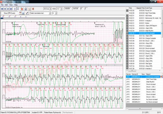Click the play waveform button
163x114 pixels.
(15, 9)
